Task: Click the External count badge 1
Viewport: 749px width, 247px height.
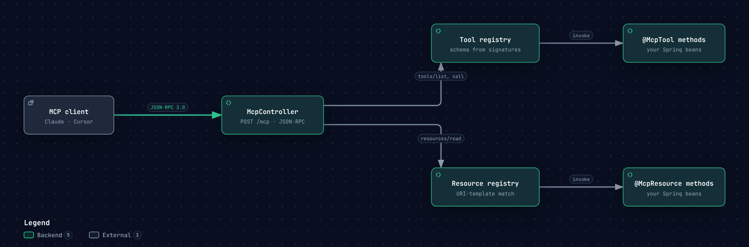Action: click(x=137, y=235)
